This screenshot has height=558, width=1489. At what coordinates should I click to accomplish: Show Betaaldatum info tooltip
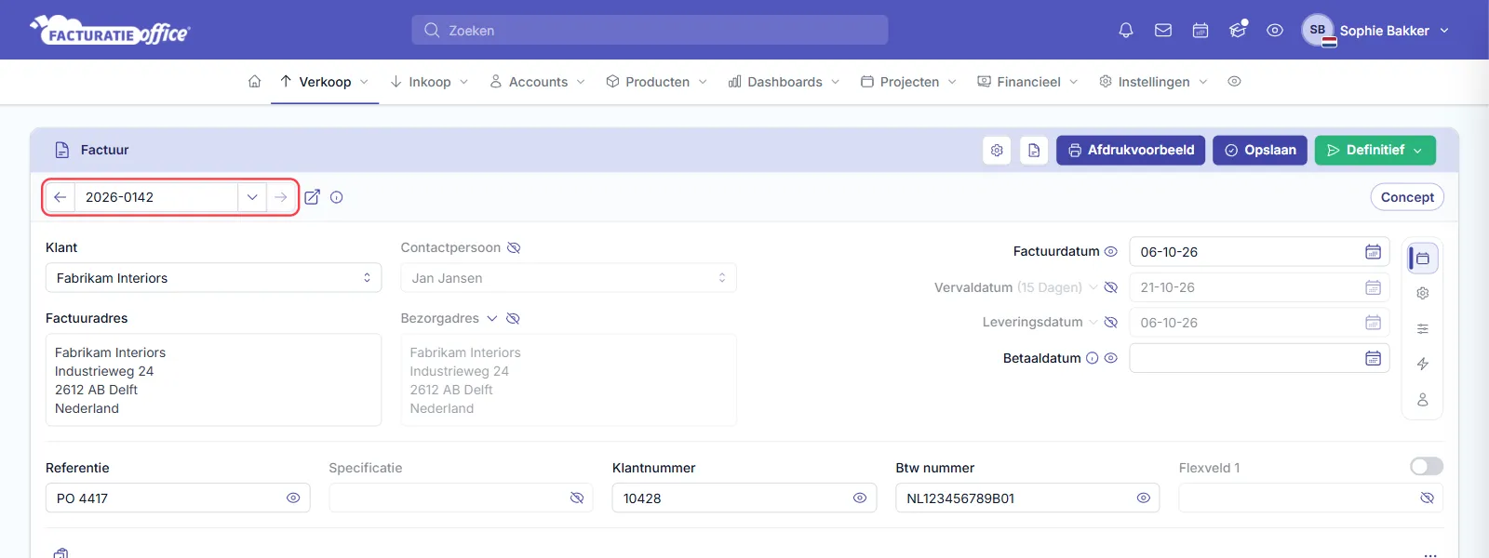[1093, 358]
